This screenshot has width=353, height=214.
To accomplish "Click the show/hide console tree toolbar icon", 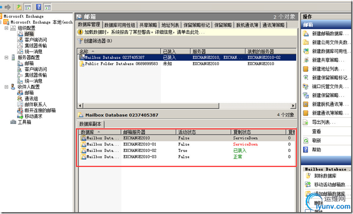I will (28, 7).
